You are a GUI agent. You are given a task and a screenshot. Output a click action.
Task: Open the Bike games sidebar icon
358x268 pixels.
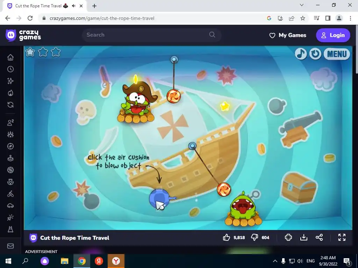click(10, 194)
